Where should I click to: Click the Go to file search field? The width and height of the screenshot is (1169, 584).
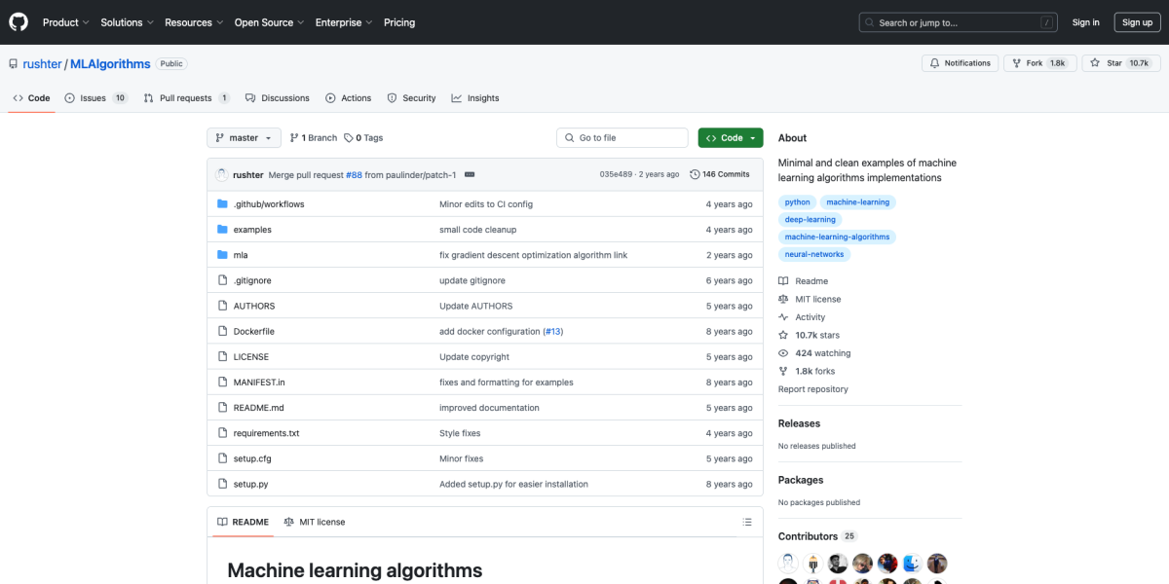tap(622, 137)
